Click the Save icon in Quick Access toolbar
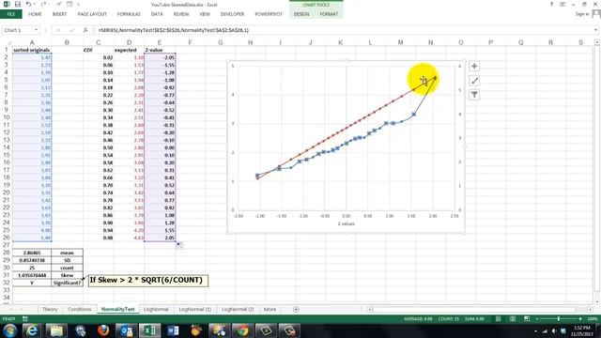This screenshot has width=601, height=338. (18, 4)
